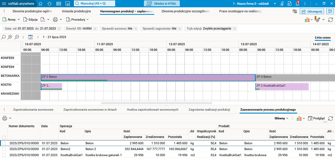The width and height of the screenshot is (335, 161).
Task: Zoom out the timeline
Action: 17,37
